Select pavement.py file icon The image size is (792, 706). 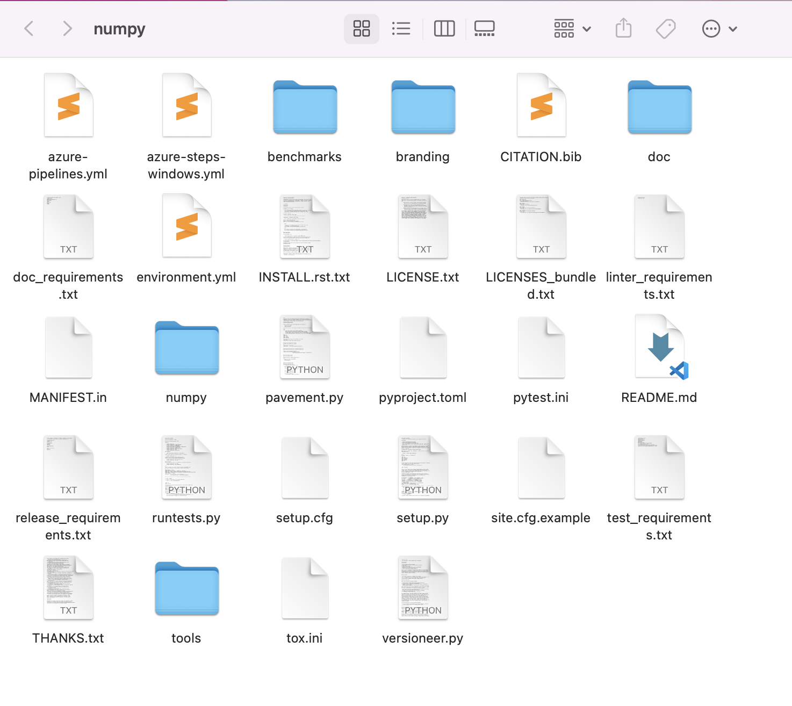[x=305, y=347]
